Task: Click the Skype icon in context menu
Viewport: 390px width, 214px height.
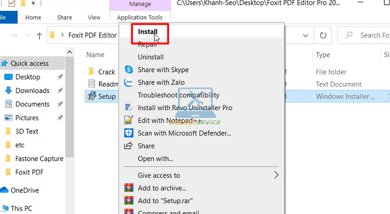Action: (x=128, y=70)
